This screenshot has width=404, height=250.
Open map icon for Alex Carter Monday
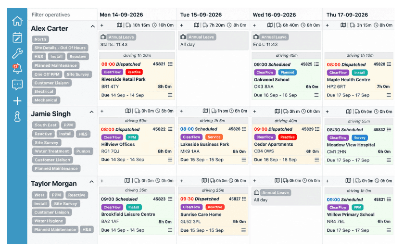[x=119, y=25]
